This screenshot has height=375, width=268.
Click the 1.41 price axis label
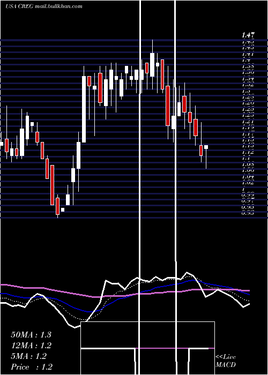248,54
